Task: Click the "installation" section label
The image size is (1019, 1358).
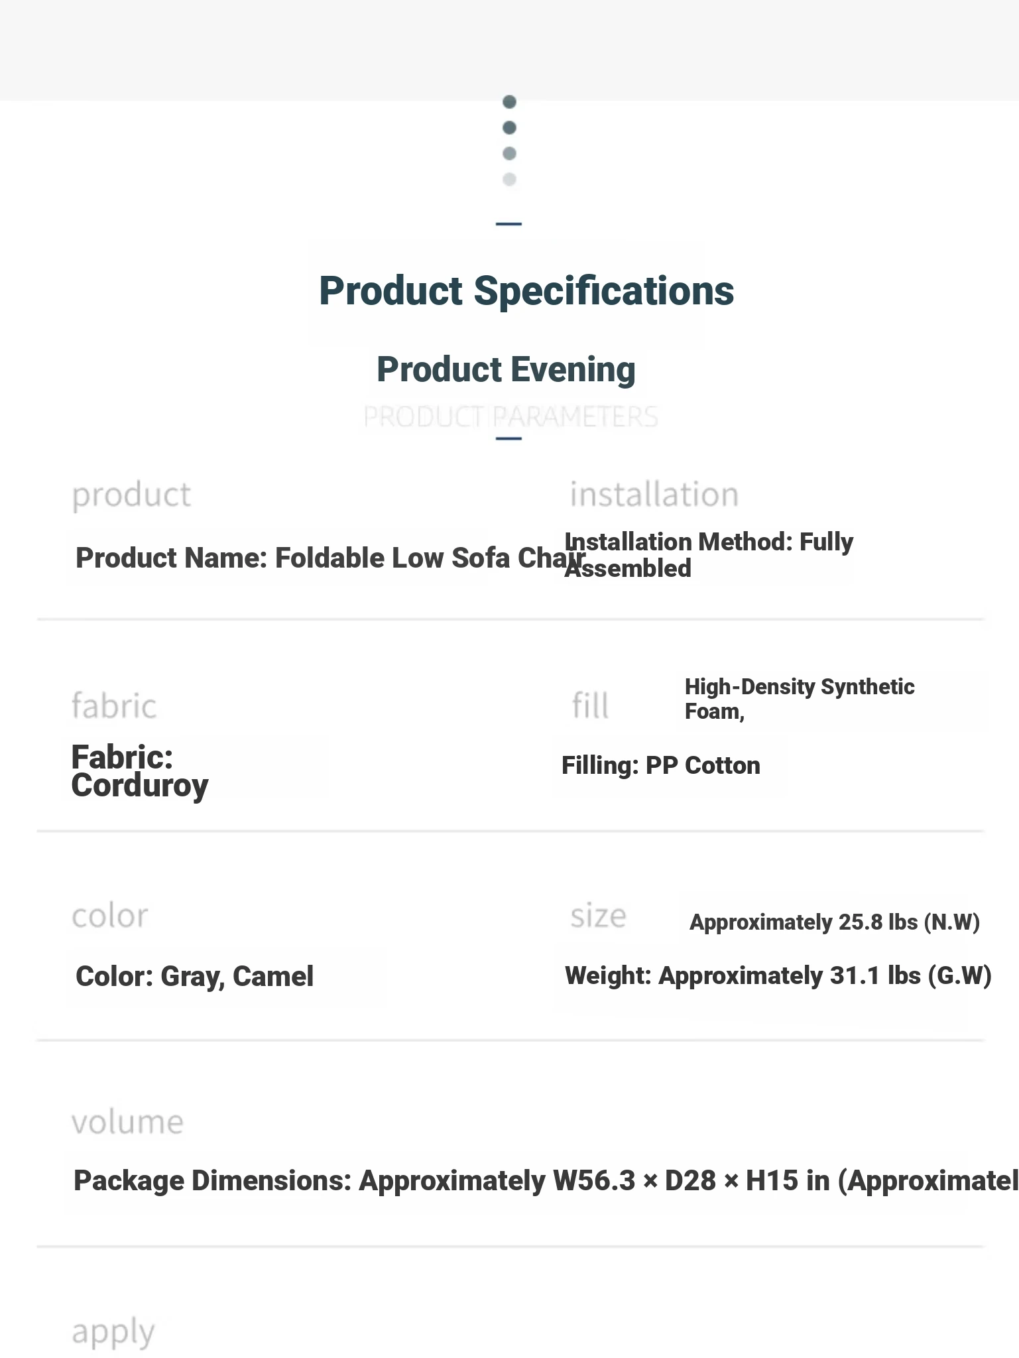Action: point(654,495)
